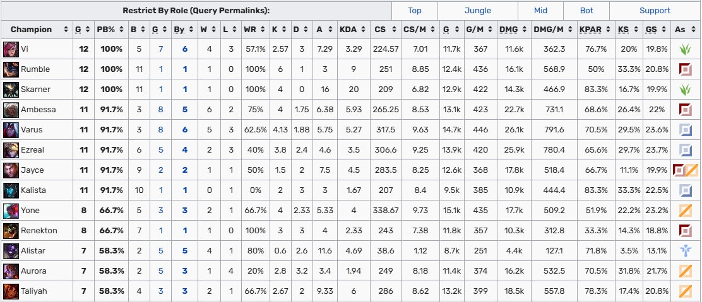This screenshot has height=302, width=702.
Task: Click Skarner's jungle role icon
Action: tap(686, 90)
